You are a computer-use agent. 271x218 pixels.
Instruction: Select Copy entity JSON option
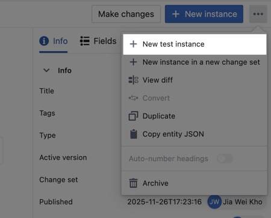pos(195,134)
